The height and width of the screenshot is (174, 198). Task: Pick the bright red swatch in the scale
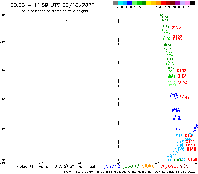tap(163, 3)
